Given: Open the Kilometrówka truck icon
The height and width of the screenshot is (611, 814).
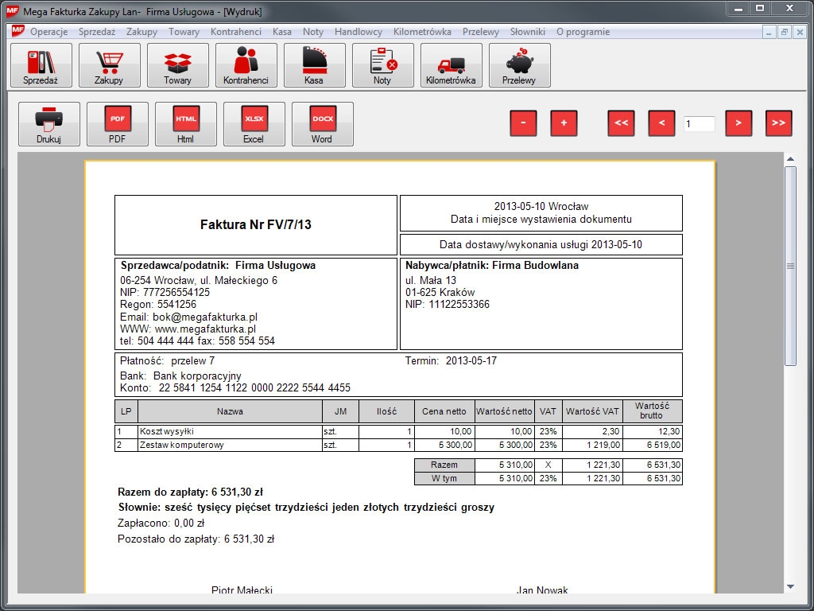Looking at the screenshot, I should click(452, 65).
